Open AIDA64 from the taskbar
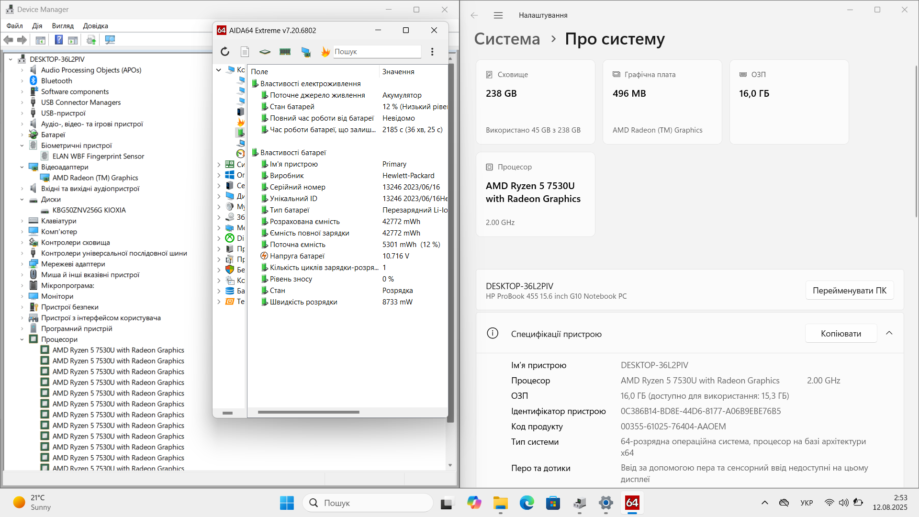This screenshot has width=919, height=517. click(x=632, y=503)
